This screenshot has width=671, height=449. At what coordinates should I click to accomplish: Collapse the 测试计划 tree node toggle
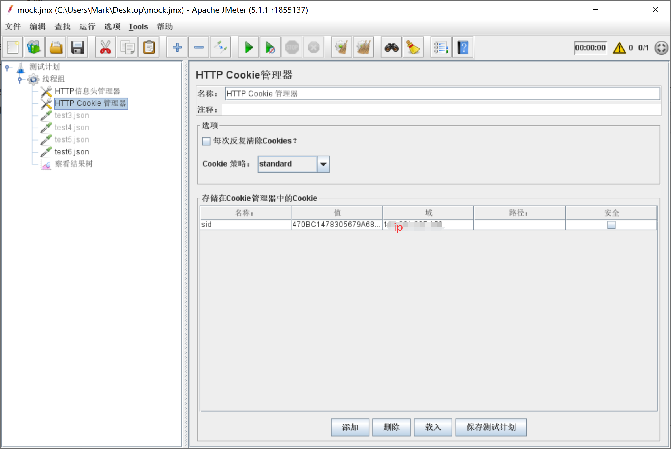tap(7, 68)
